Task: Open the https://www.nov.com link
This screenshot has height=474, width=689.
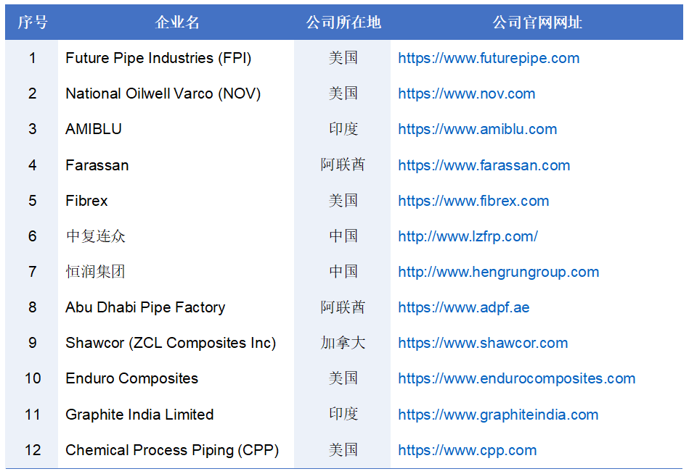Action: click(467, 93)
